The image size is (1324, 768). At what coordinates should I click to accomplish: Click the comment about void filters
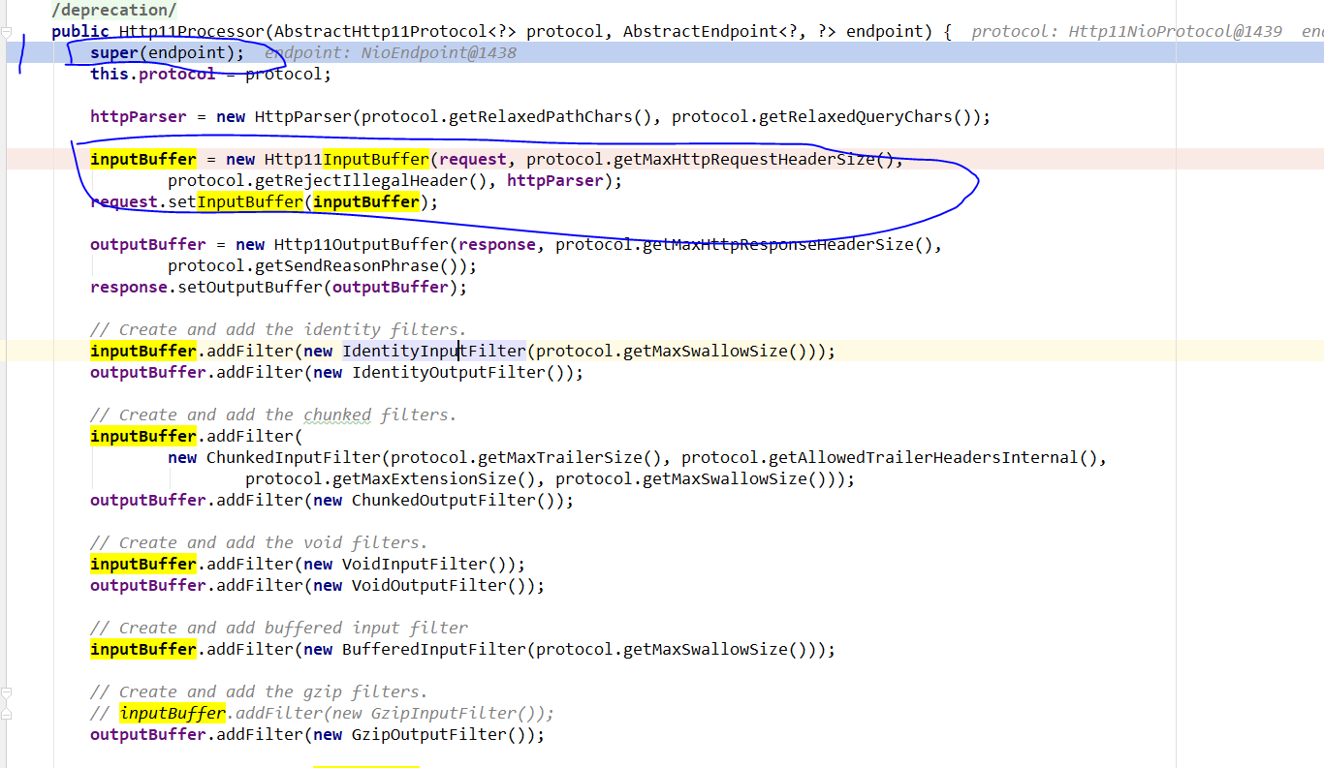(259, 542)
